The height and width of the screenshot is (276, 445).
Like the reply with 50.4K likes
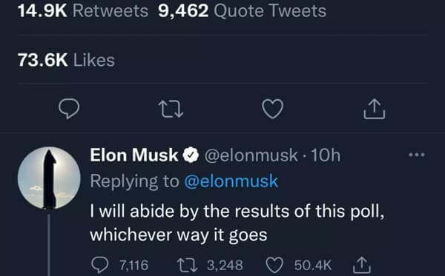299,265
